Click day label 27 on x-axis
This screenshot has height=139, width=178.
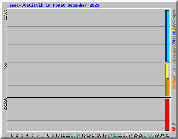coord(146,135)
